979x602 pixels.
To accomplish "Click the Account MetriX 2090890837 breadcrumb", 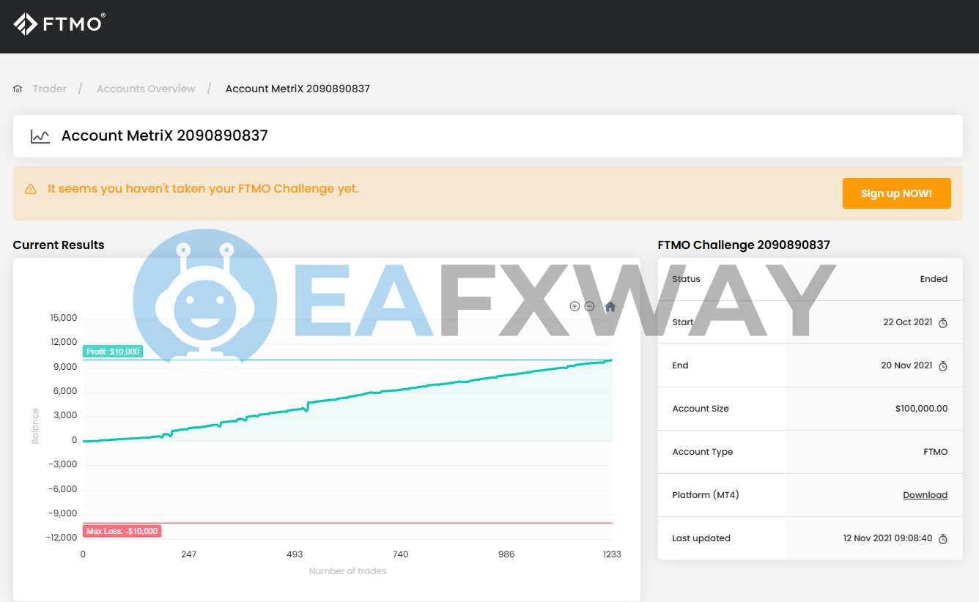I will point(298,89).
